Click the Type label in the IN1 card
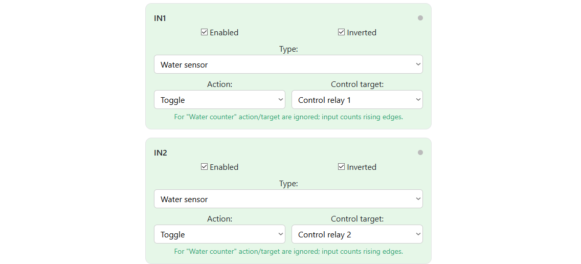The height and width of the screenshot is (264, 581). (288, 49)
